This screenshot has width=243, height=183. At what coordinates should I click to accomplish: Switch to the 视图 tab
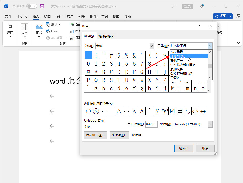pos(116,16)
